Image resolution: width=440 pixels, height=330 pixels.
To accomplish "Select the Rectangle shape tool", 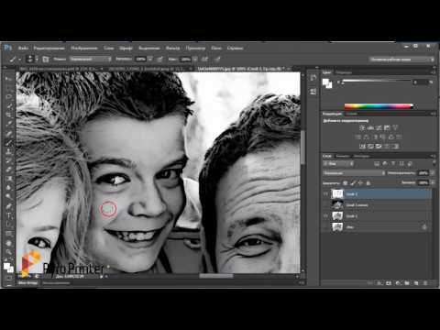I will 8,234.
